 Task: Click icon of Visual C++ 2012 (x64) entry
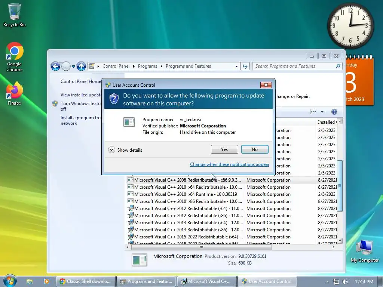(x=131, y=208)
